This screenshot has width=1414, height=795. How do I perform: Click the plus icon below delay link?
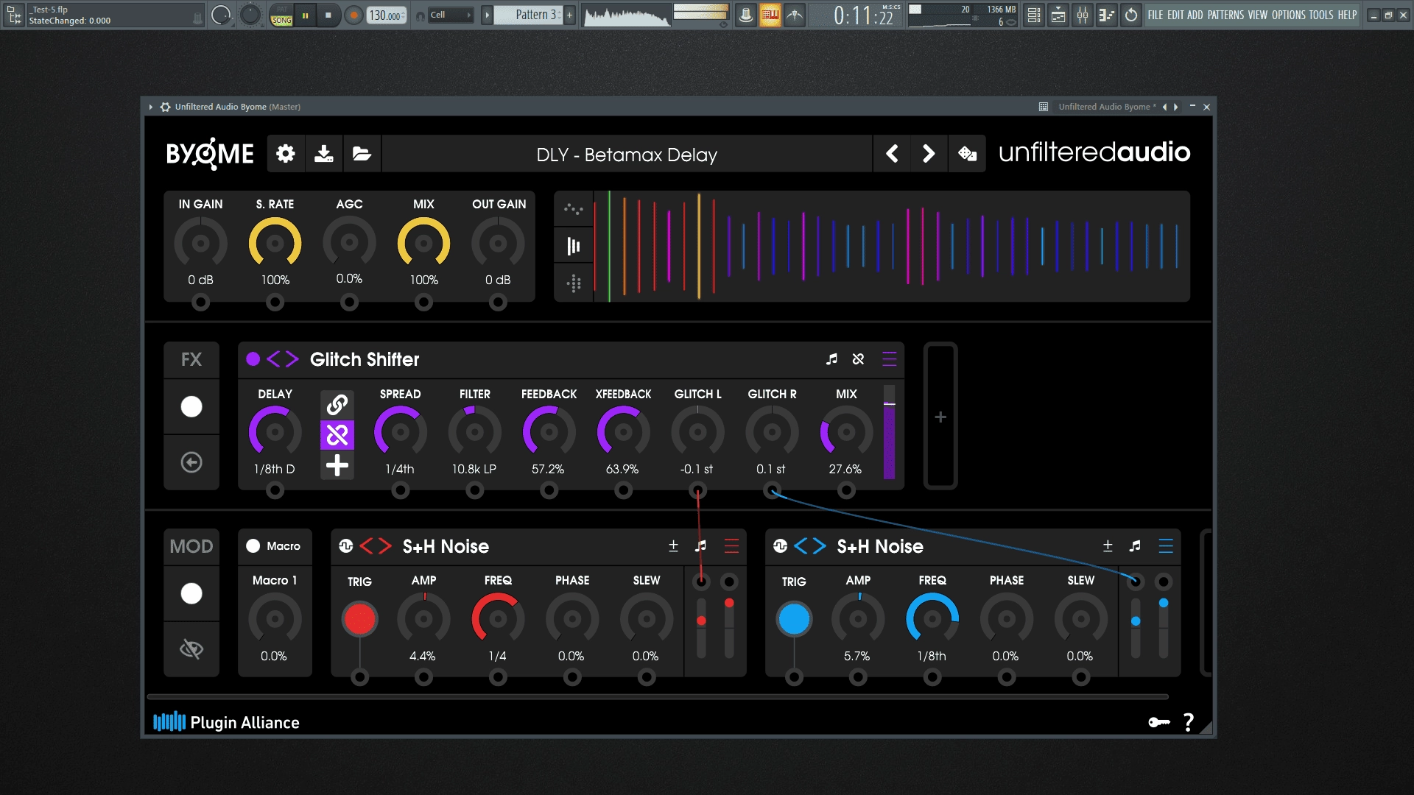[x=337, y=465]
